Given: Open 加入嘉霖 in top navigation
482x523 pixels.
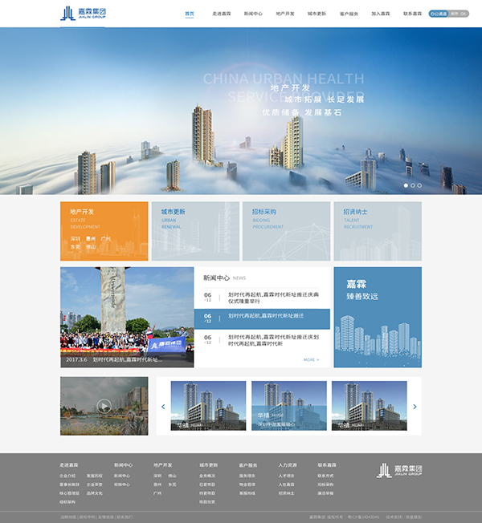Looking at the screenshot, I should [x=381, y=14].
